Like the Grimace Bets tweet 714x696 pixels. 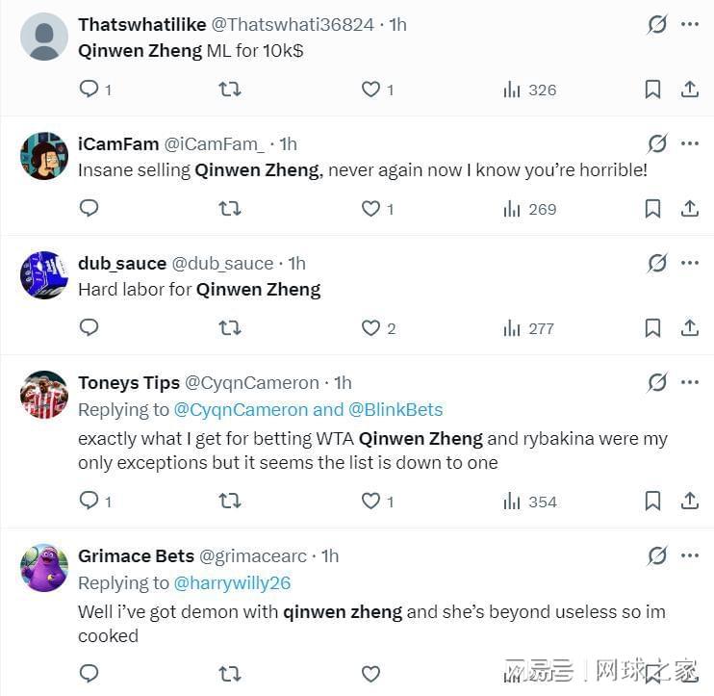click(x=370, y=673)
